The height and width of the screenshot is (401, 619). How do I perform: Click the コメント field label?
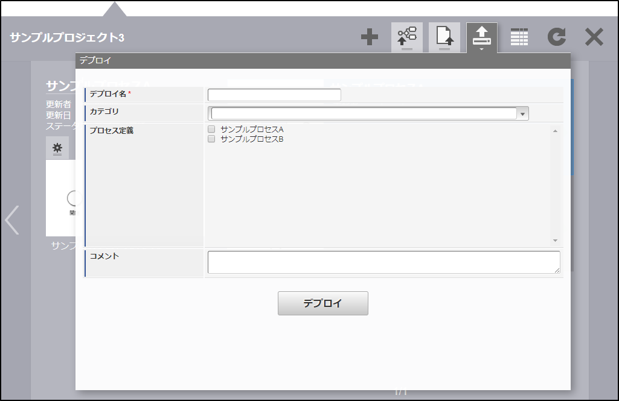[104, 256]
